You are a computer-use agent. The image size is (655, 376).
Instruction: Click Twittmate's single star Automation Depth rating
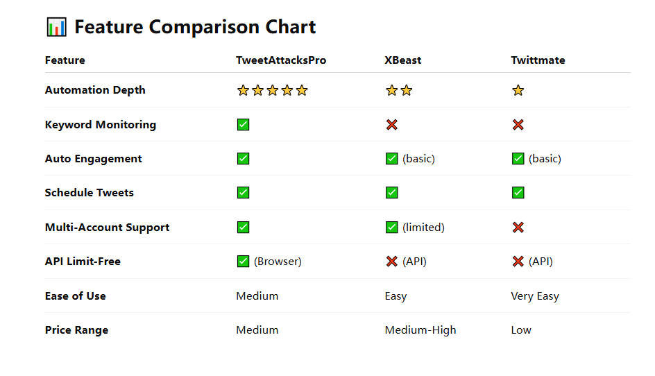point(518,90)
